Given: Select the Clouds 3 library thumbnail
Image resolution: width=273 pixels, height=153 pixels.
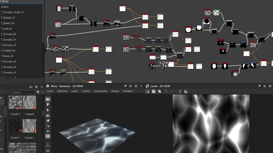Looking at the screenshot, I should (x=15, y=102).
